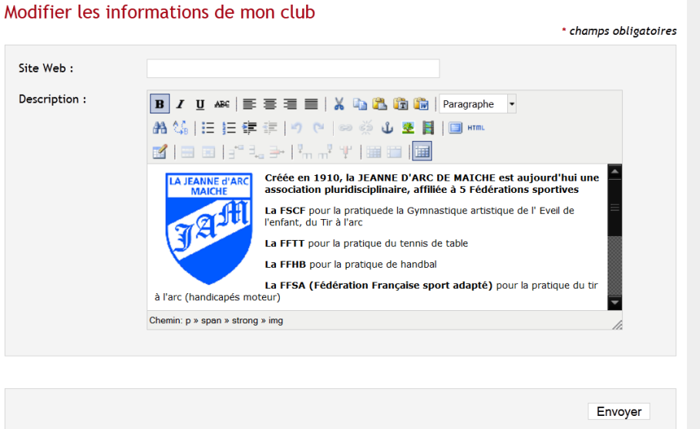Switch editor to fullscreen mode
This screenshot has width=700, height=429.
[456, 128]
